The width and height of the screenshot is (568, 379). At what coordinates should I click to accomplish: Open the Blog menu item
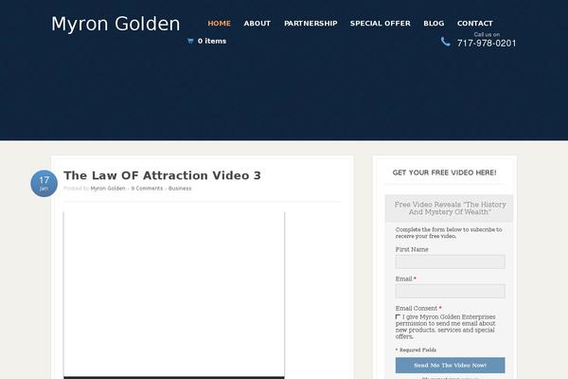click(434, 23)
